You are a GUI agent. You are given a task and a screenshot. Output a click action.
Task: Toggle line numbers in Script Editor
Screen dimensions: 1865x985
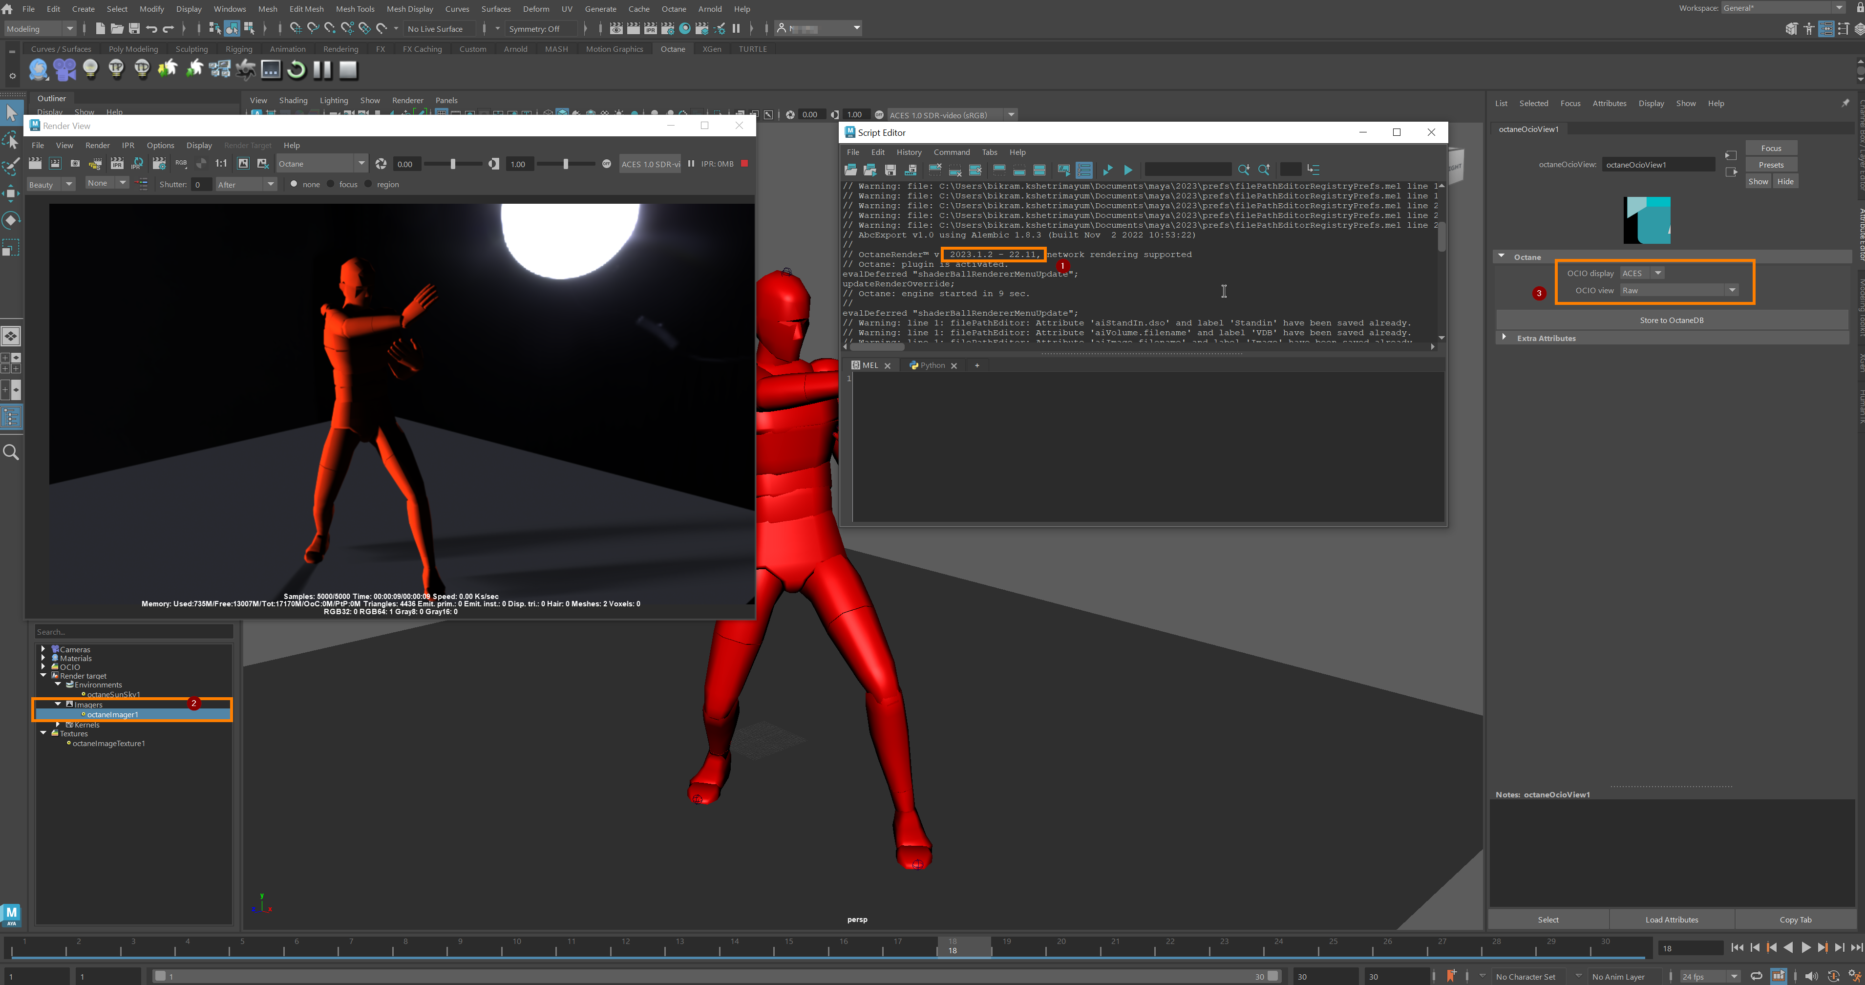click(1084, 170)
